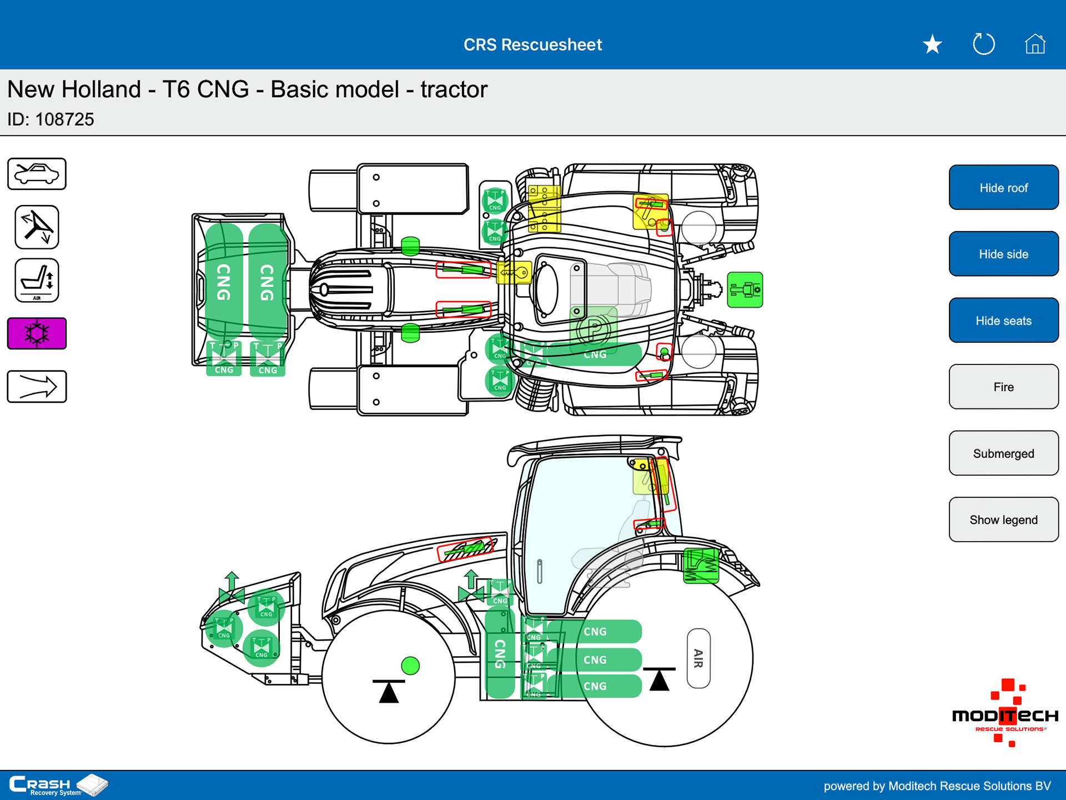
Task: Toggle the Hide roof button
Action: point(1003,188)
